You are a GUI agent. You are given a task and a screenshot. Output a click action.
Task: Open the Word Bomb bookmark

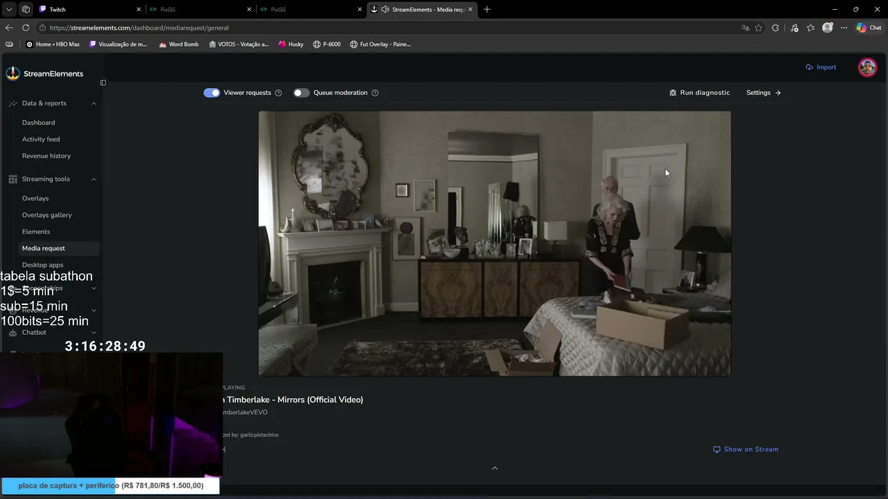click(x=179, y=44)
